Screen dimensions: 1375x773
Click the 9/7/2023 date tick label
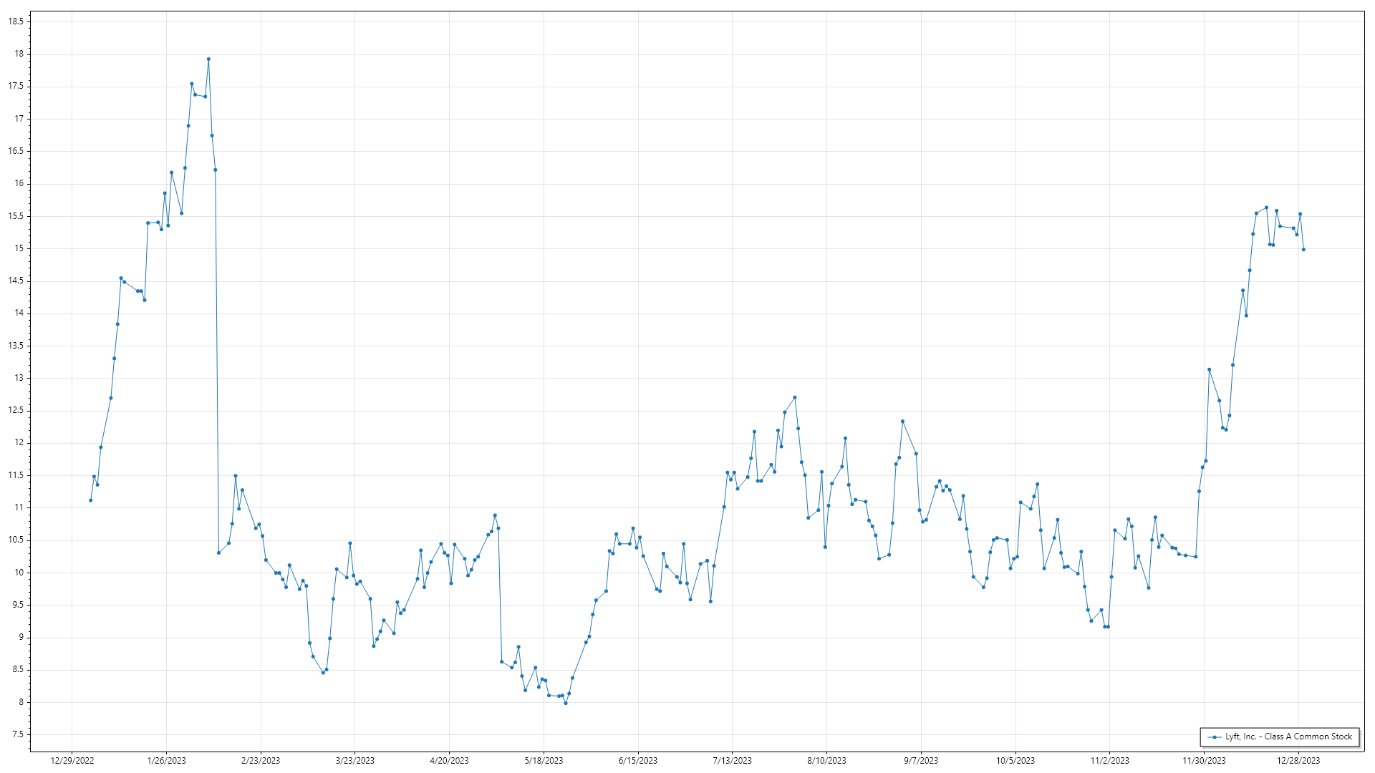click(920, 760)
